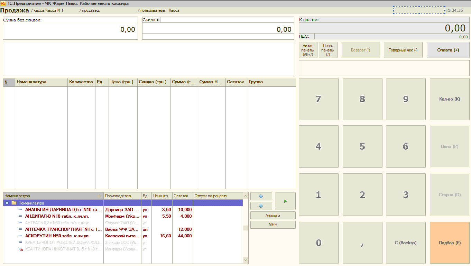
Task: Click Отпуск по рецепту column header
Action: (218, 196)
